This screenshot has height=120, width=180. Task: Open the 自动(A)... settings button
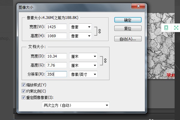(128, 39)
